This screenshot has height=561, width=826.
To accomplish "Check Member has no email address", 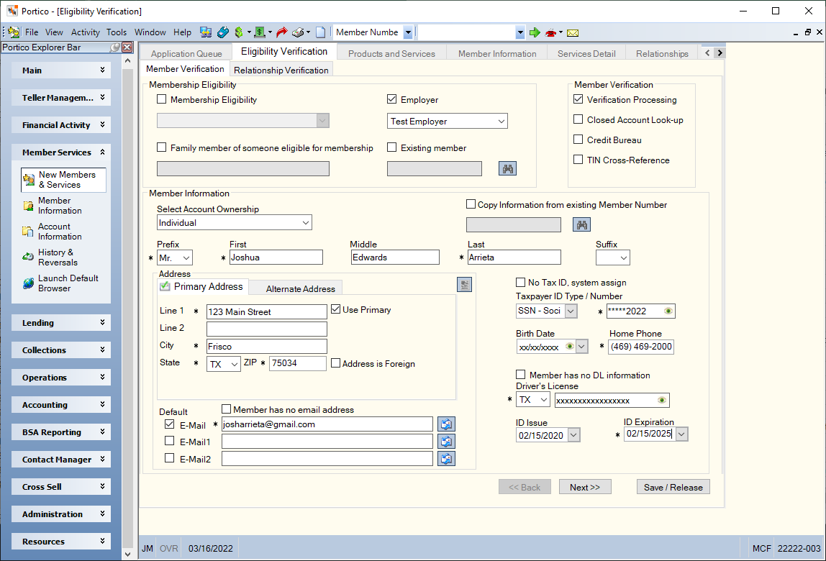I will tap(227, 409).
